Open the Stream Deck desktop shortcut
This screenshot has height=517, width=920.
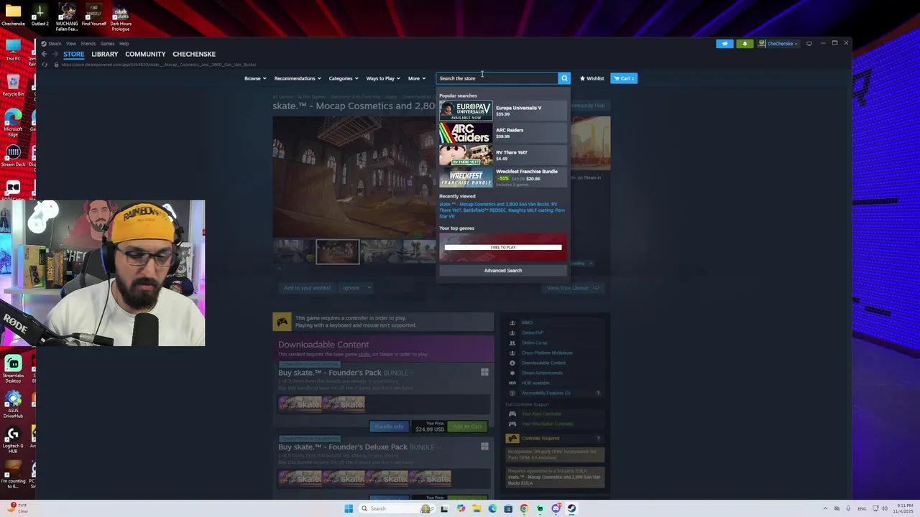[x=13, y=156]
